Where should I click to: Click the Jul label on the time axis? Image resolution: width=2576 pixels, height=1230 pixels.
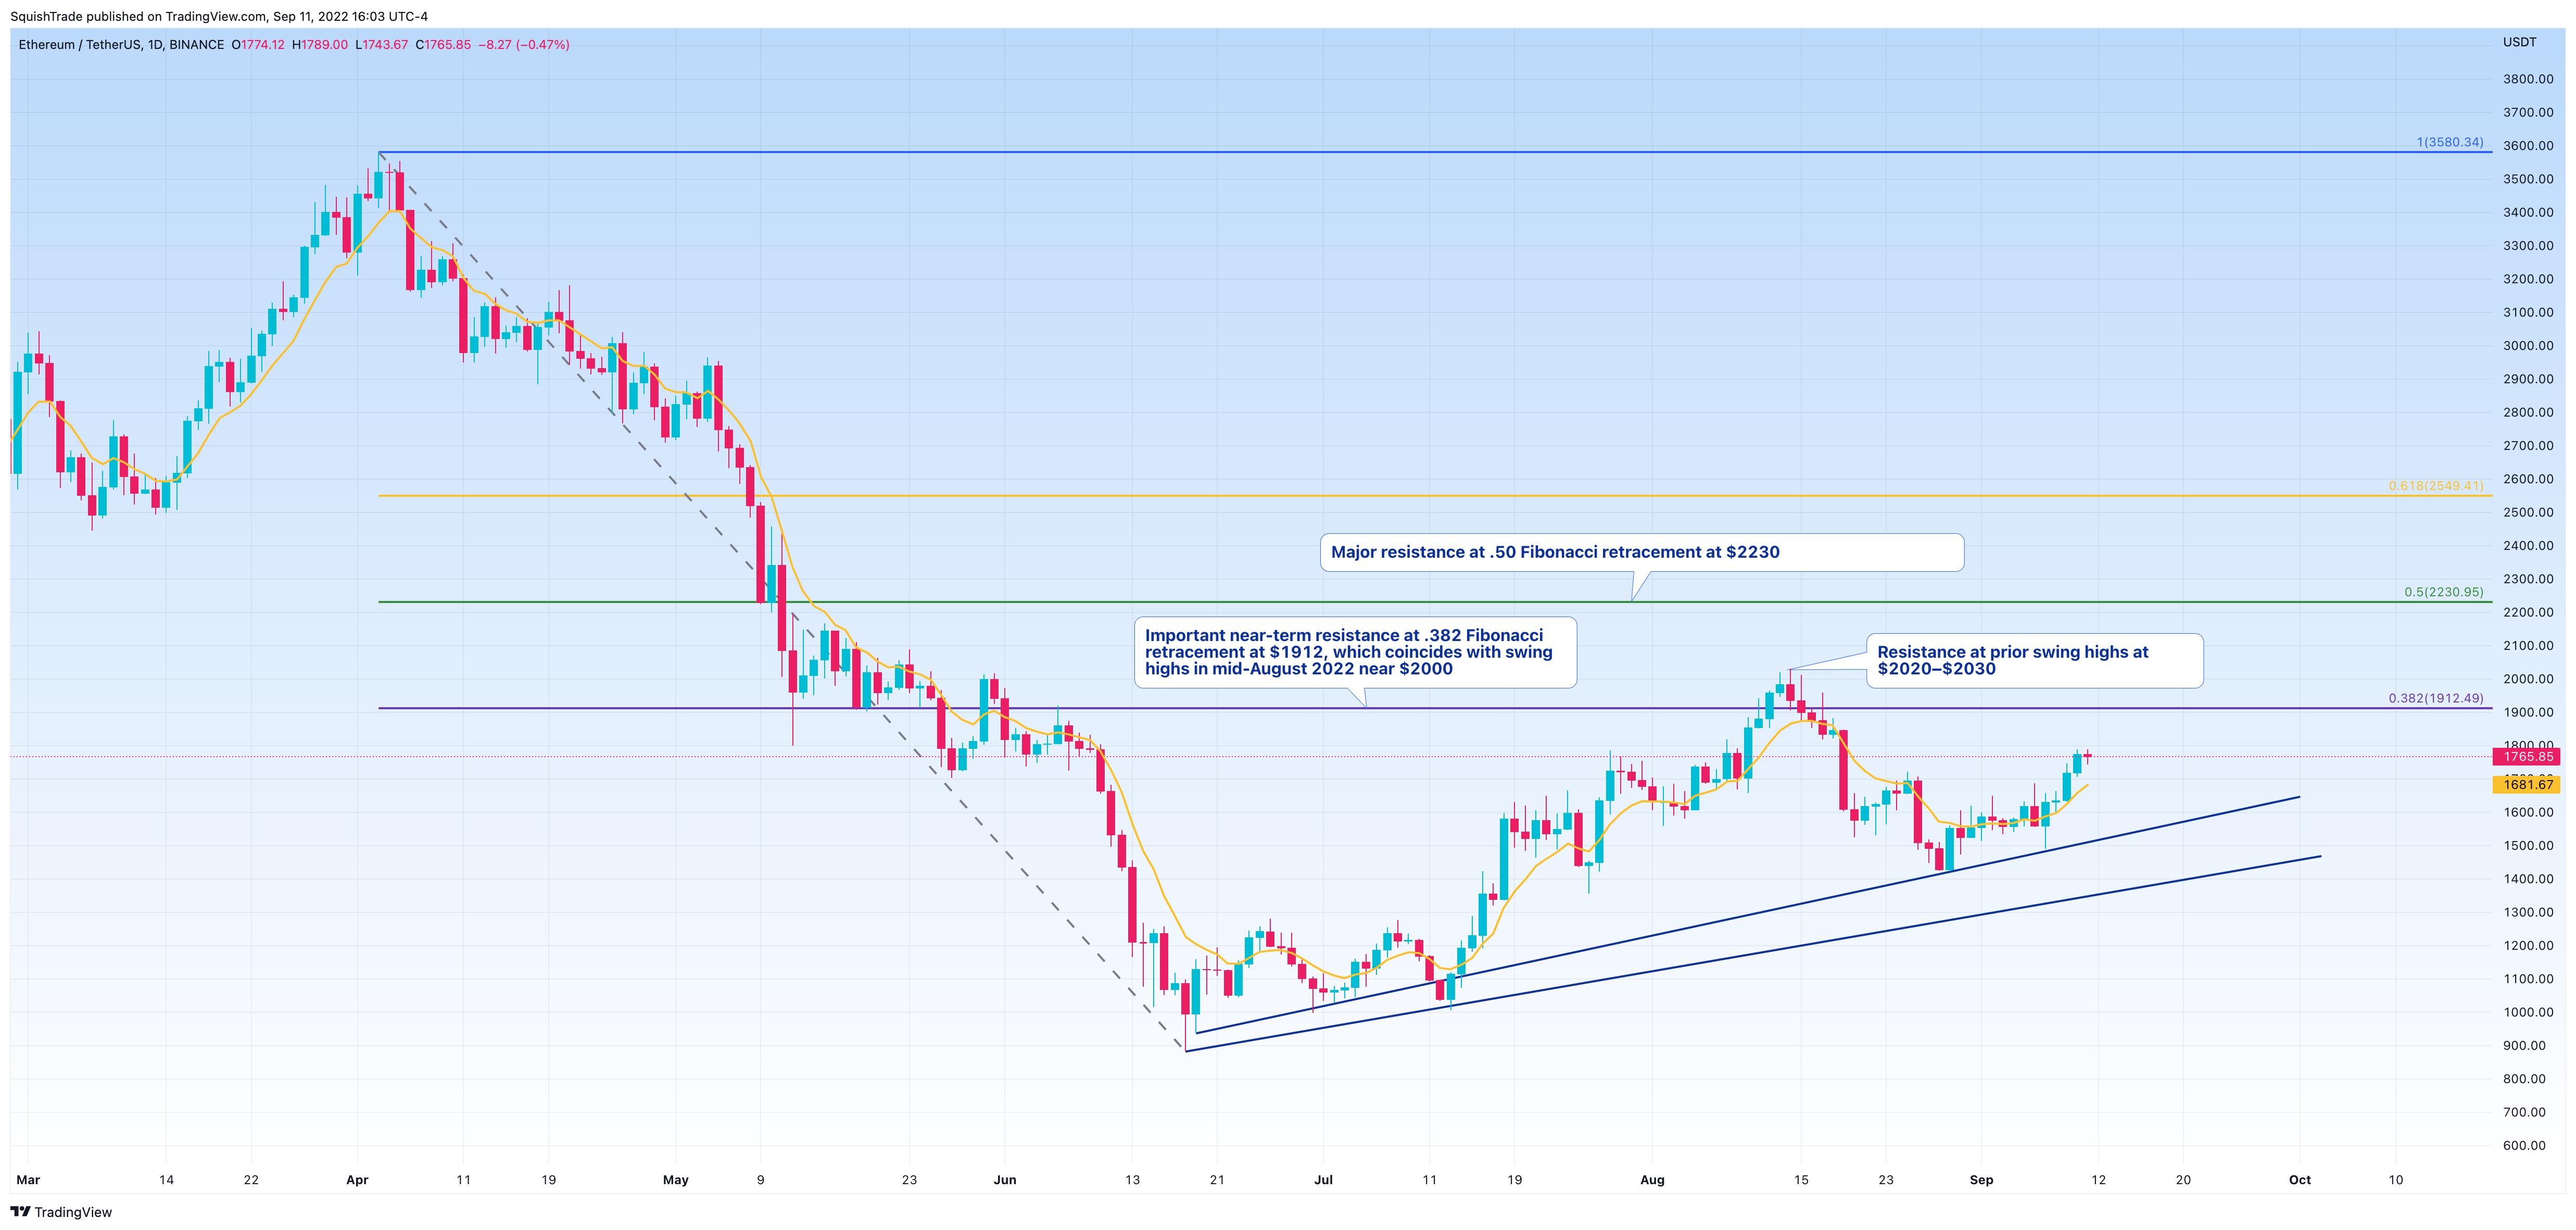(x=1323, y=1180)
